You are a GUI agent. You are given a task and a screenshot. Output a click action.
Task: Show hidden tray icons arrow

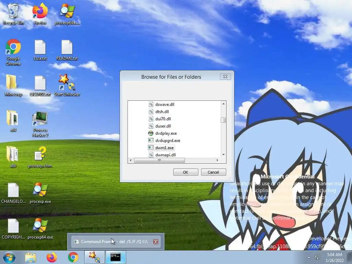pyautogui.click(x=309, y=257)
